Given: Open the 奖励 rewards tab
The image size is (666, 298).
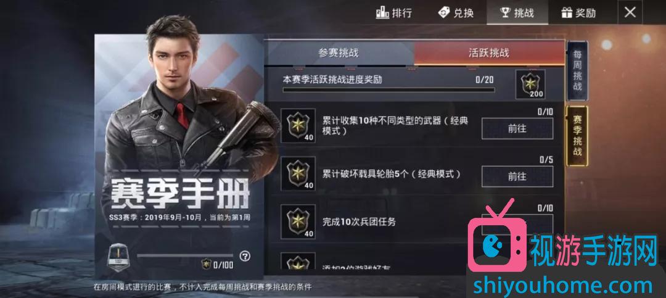Looking at the screenshot, I should (578, 13).
